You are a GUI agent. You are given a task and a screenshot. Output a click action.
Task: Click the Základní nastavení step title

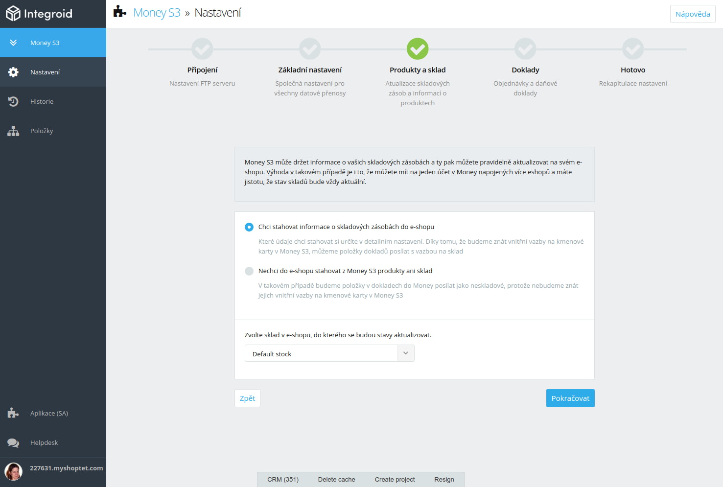click(x=310, y=70)
